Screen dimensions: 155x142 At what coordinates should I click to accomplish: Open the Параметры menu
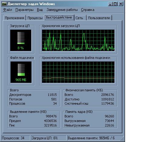coord(25,10)
